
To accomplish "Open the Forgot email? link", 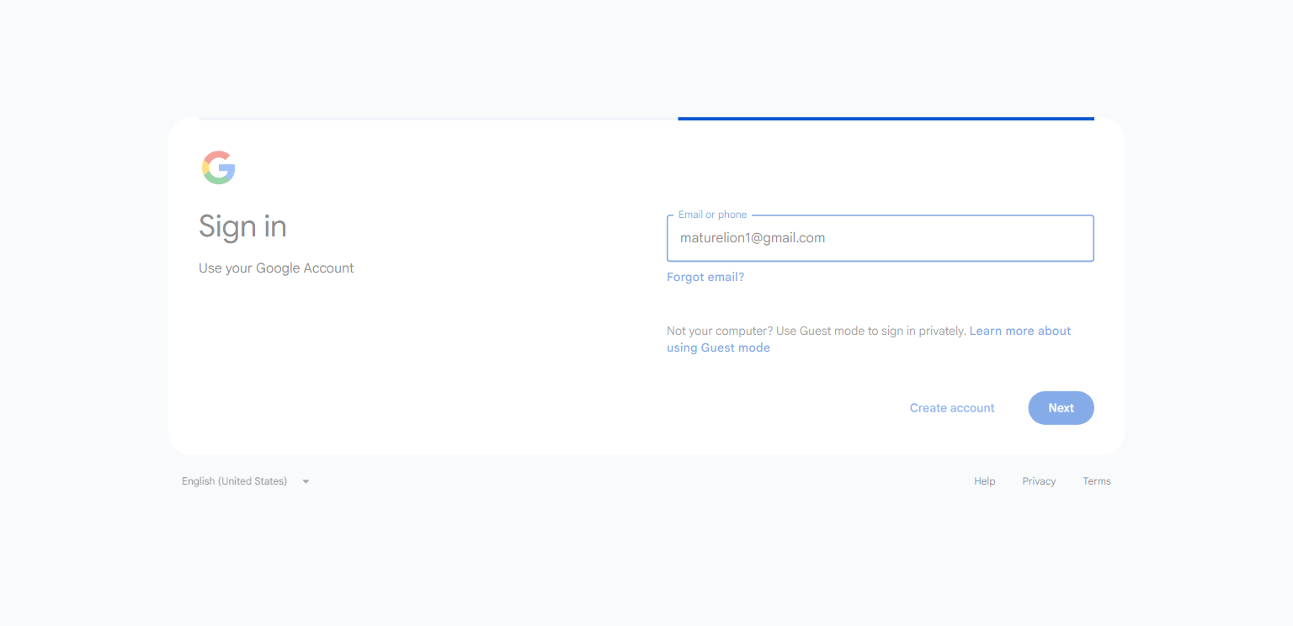I will 705,277.
